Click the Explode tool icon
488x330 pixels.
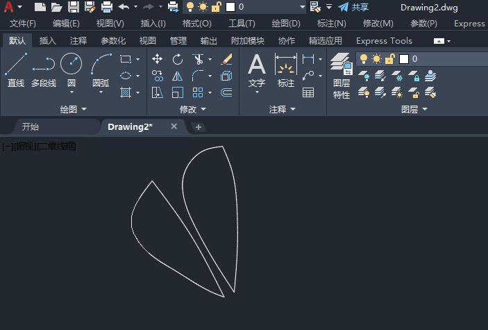[226, 76]
